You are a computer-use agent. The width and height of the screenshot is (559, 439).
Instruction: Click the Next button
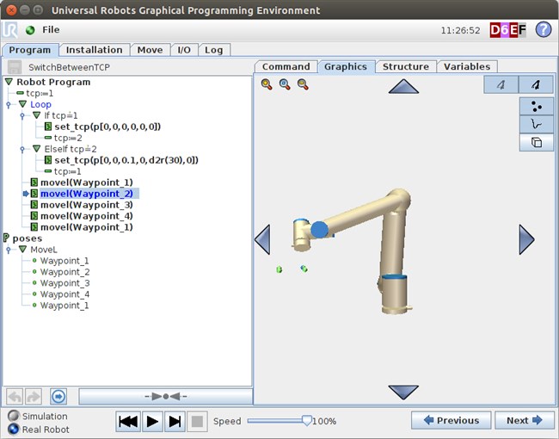tap(524, 420)
